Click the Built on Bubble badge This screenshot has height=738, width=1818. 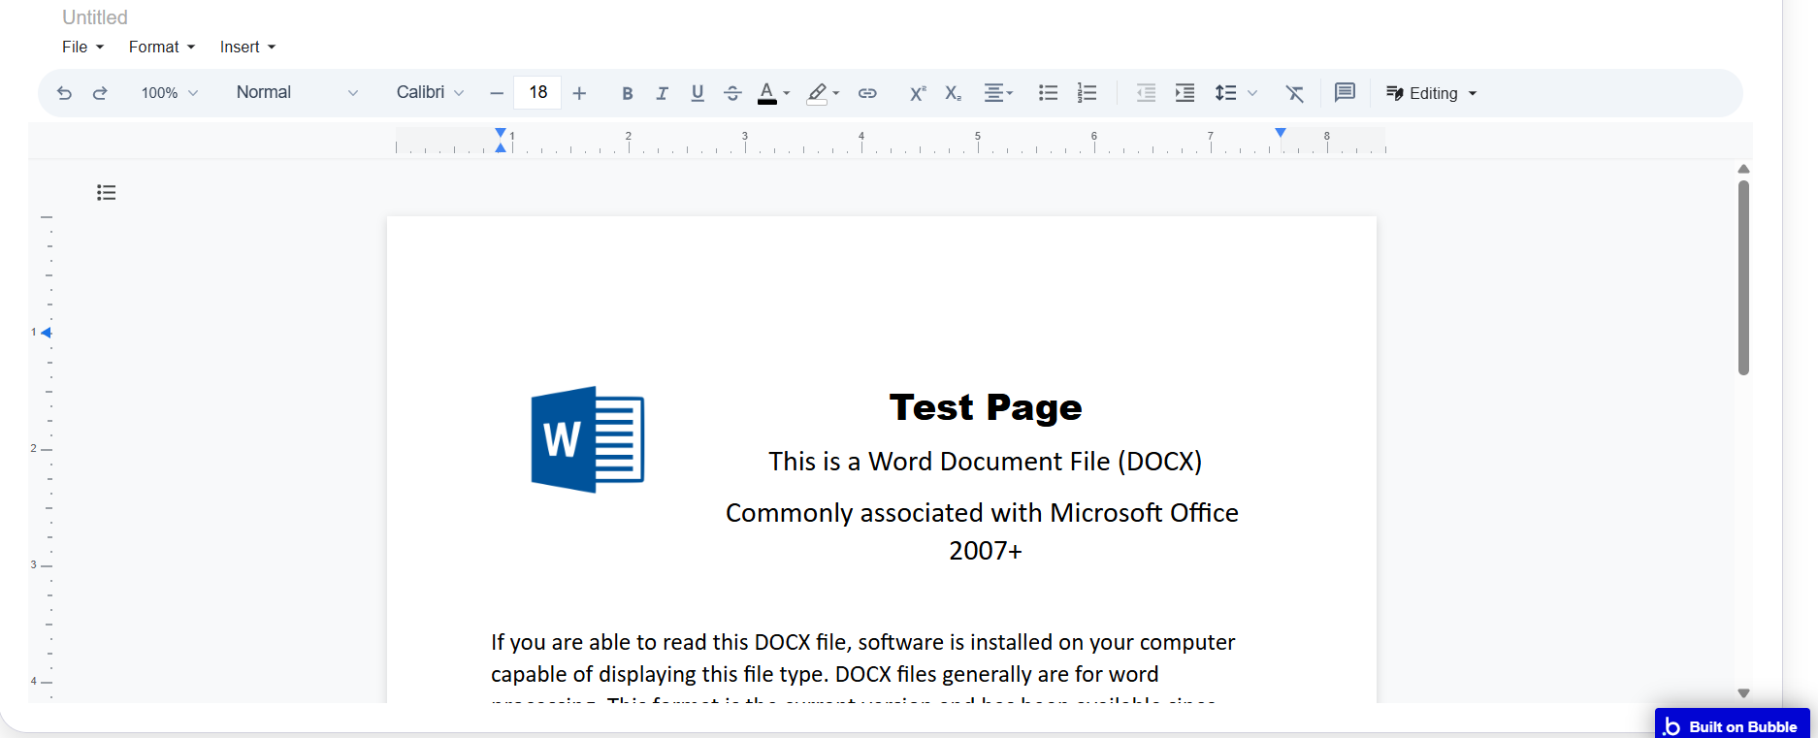[1732, 726]
